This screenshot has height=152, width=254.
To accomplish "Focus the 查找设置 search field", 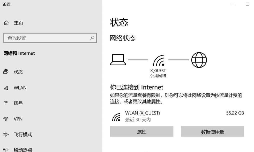I will coord(50,38).
